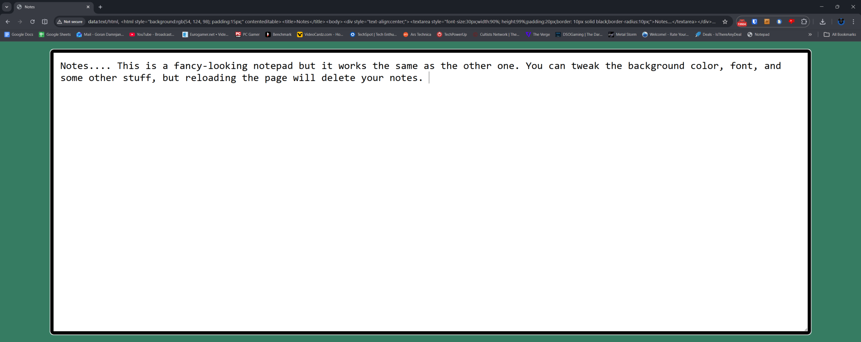Screen dimensions: 861x342
Task: Open the mail checker extension with red badge
Action: coord(742,21)
